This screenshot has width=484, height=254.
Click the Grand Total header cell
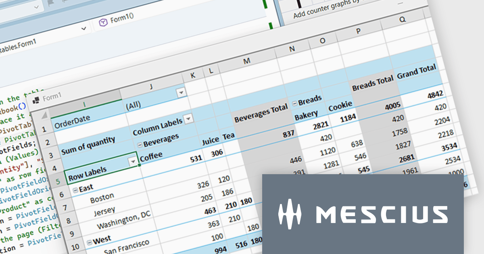[x=416, y=73]
